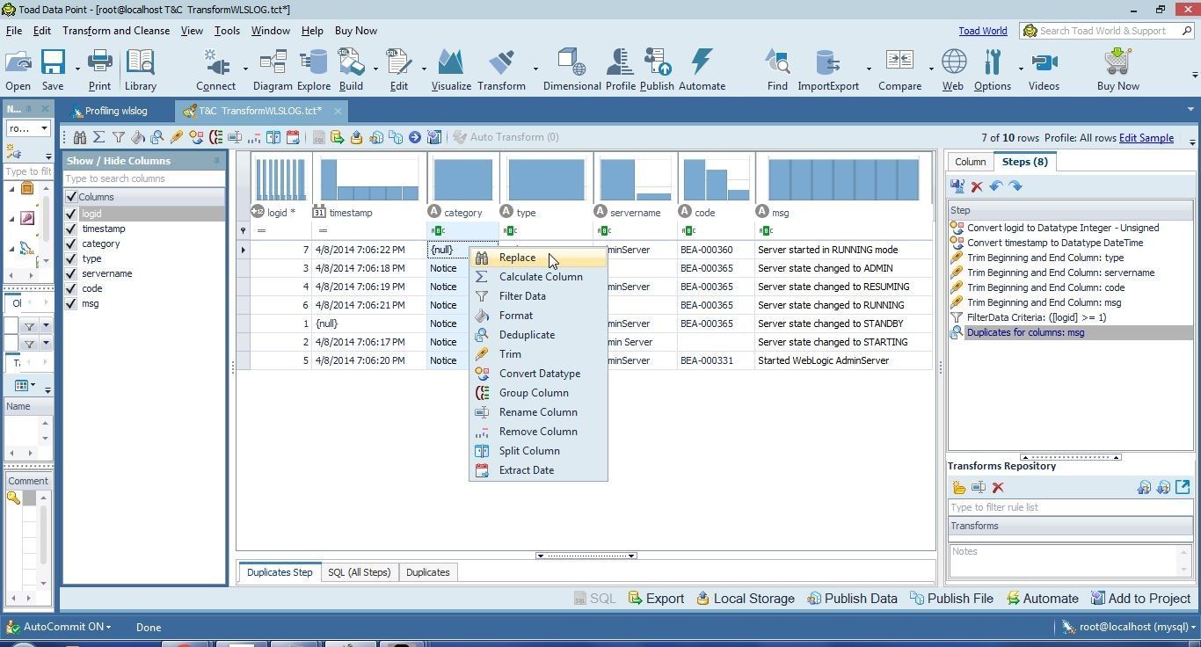Open the Transform dropdown arrow
Screen dimensions: 1201x647
click(x=535, y=69)
